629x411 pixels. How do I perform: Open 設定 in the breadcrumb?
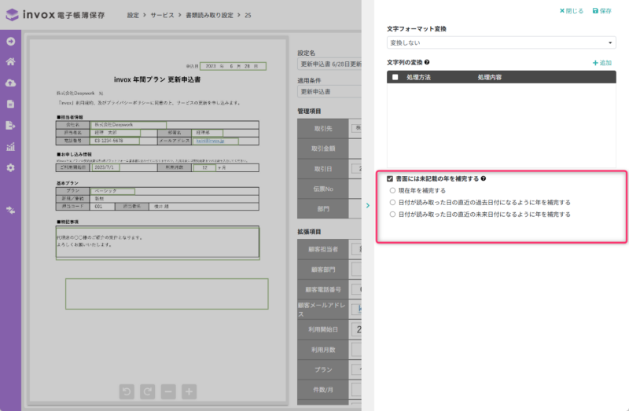tap(133, 15)
